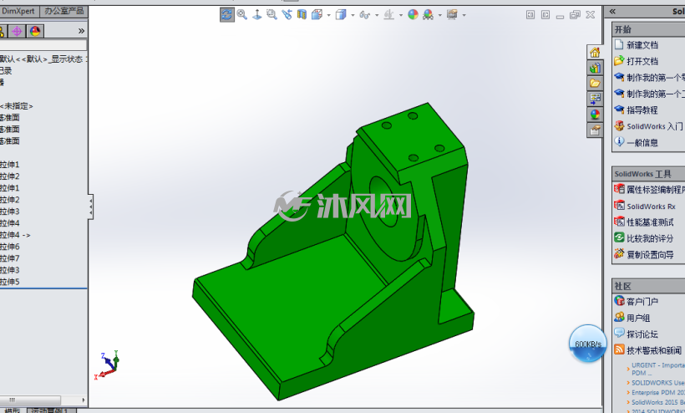Click the Zoom to Fit magnifier icon
685x413 pixels.
[x=241, y=14]
